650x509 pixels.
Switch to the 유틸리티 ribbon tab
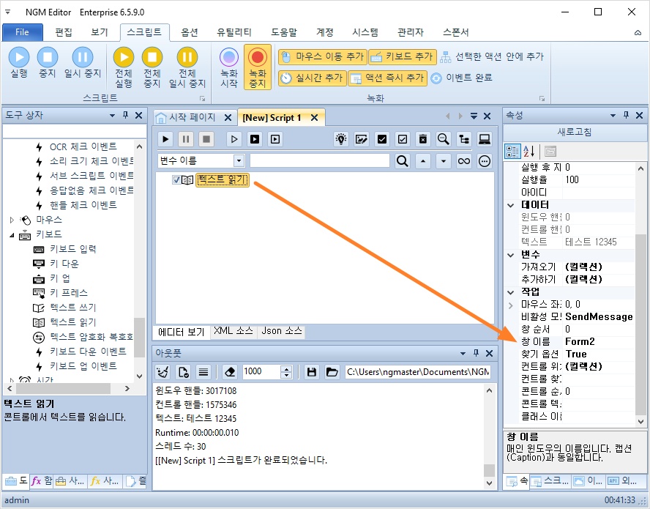(x=234, y=32)
